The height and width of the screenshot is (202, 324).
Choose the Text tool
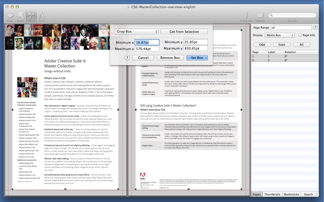(x=42, y=17)
